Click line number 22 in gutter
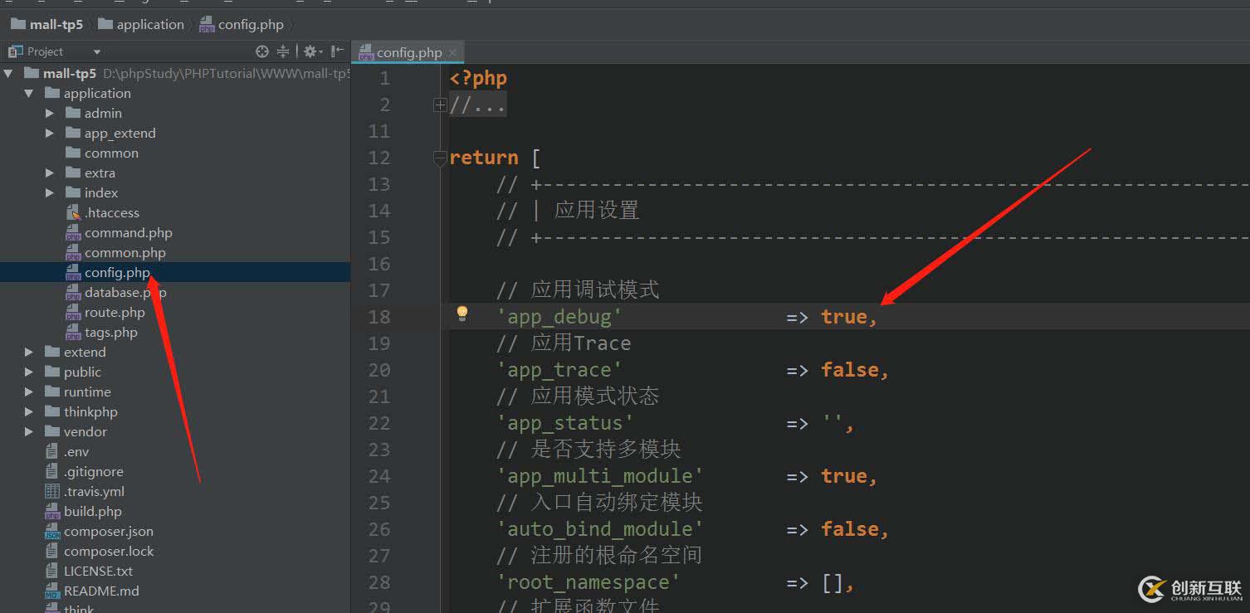This screenshot has height=613, width=1250. pos(379,423)
